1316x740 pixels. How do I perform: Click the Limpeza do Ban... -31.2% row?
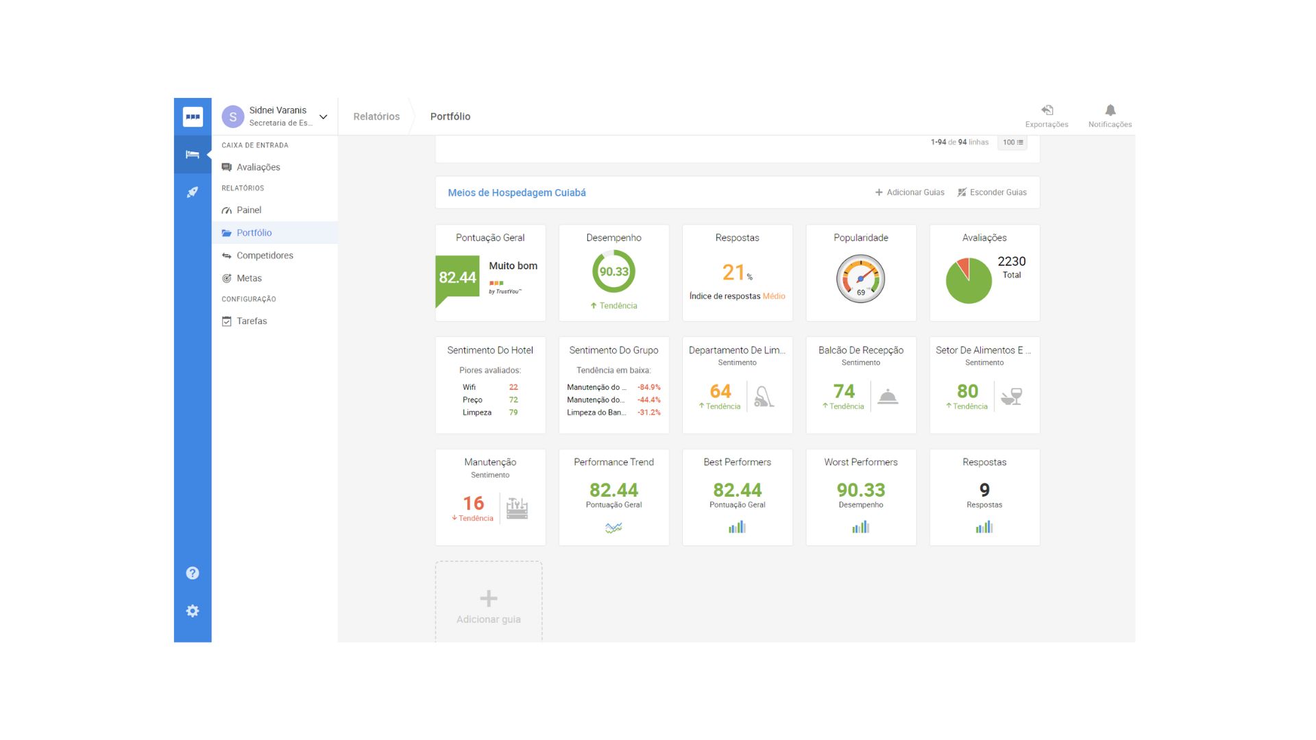(613, 412)
